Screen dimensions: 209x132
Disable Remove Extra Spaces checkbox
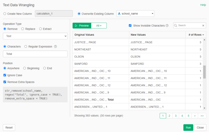click(5, 82)
